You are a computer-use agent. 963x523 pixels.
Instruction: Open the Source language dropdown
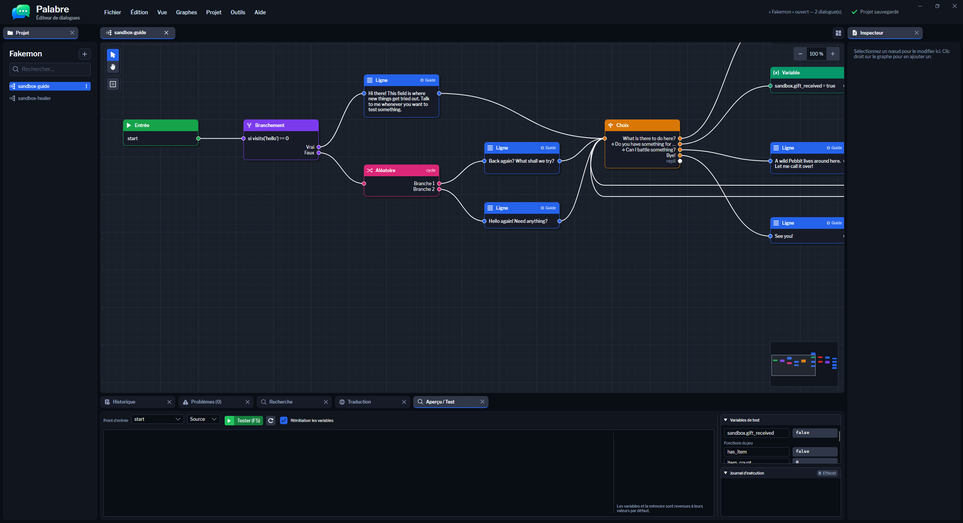click(x=203, y=419)
